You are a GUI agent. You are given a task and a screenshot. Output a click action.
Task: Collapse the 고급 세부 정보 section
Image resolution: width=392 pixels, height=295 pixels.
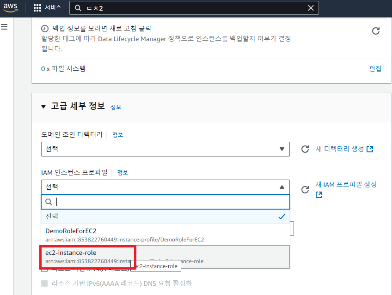43,107
